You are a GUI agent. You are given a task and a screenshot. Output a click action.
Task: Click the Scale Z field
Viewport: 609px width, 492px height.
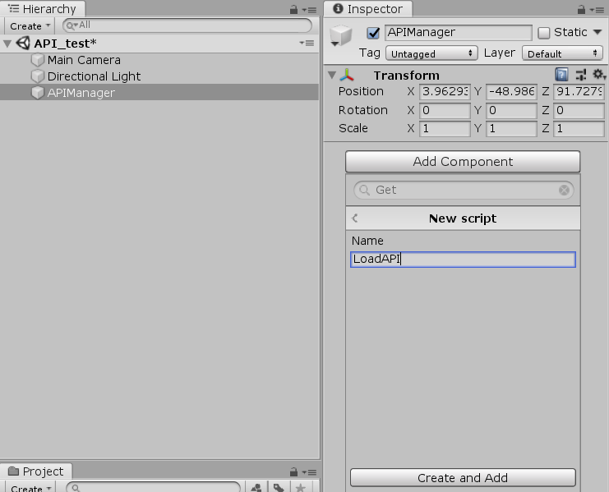click(x=579, y=128)
